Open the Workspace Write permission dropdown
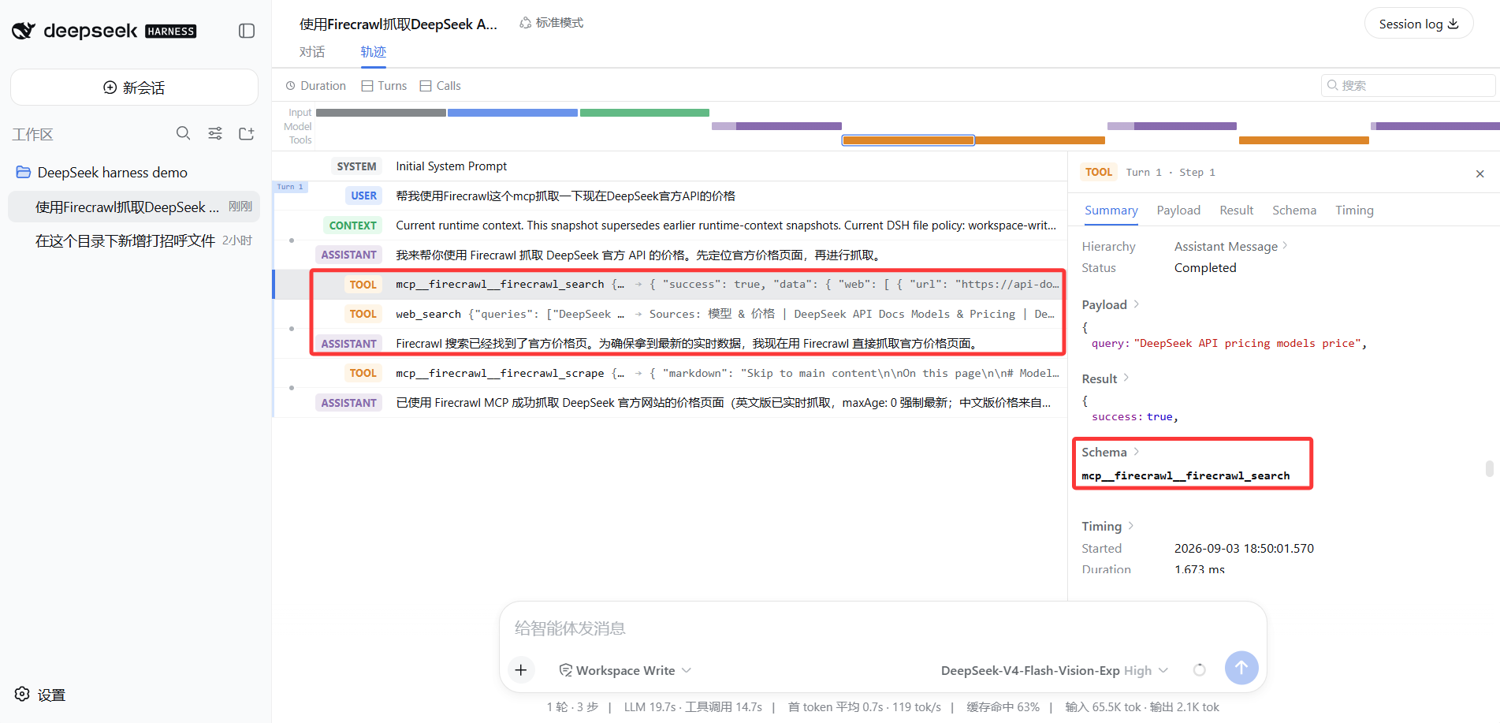1500x723 pixels. pos(625,670)
